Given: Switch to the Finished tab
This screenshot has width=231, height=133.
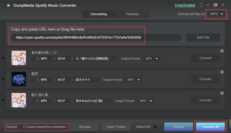Looking at the screenshot, I should pyautogui.click(x=132, y=14).
